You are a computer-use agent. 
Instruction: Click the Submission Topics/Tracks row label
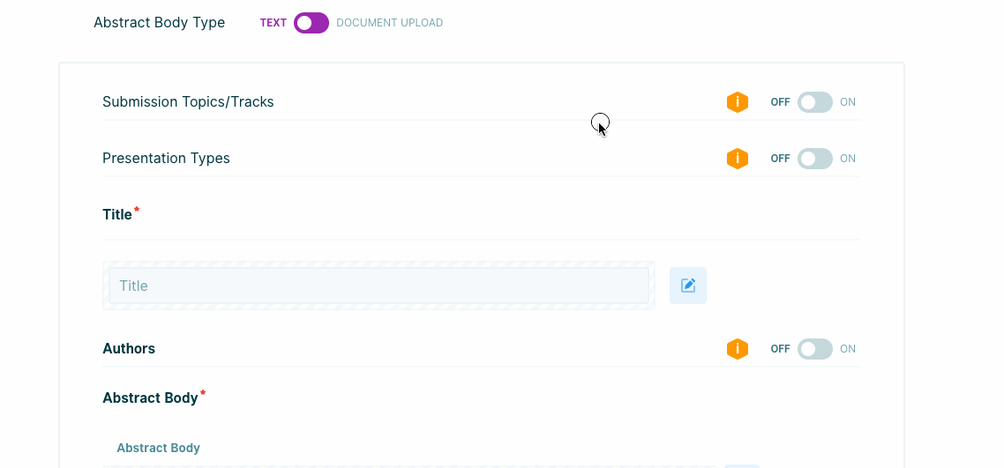tap(188, 102)
